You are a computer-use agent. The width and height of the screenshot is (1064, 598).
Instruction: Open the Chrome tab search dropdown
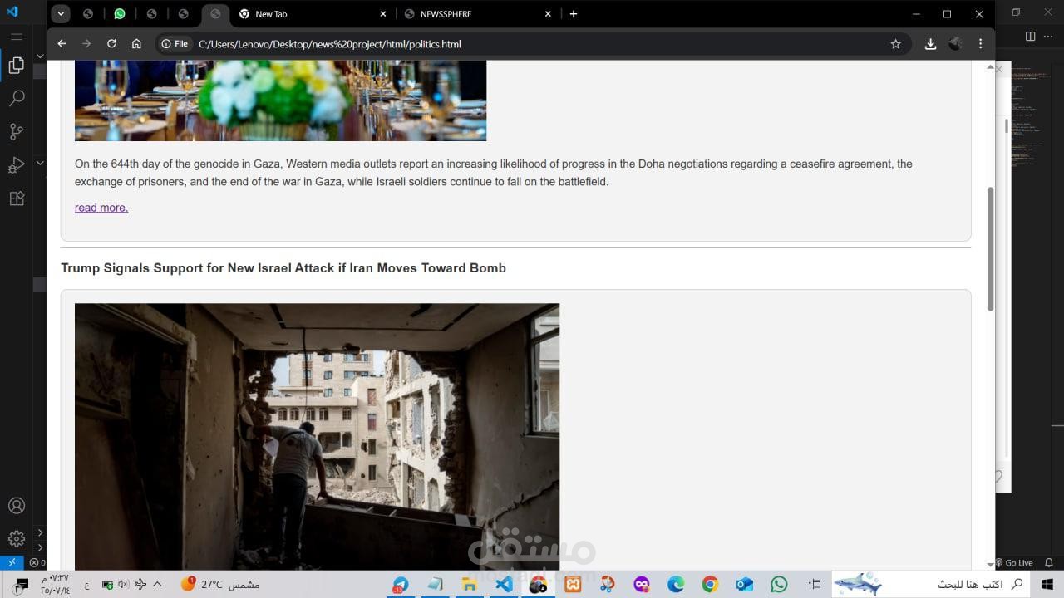coord(61,14)
